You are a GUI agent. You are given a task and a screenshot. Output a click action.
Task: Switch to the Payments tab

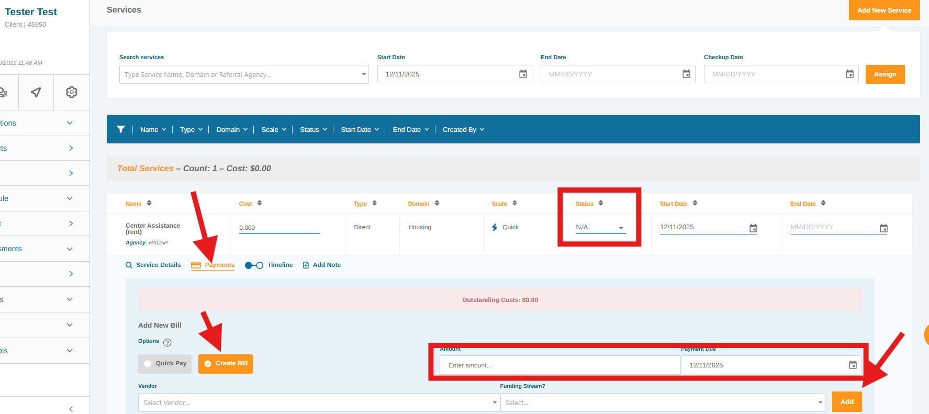[x=213, y=265]
